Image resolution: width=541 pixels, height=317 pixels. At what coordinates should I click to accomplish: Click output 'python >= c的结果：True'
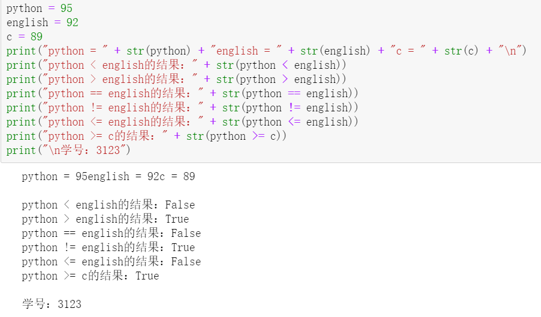[x=91, y=276]
